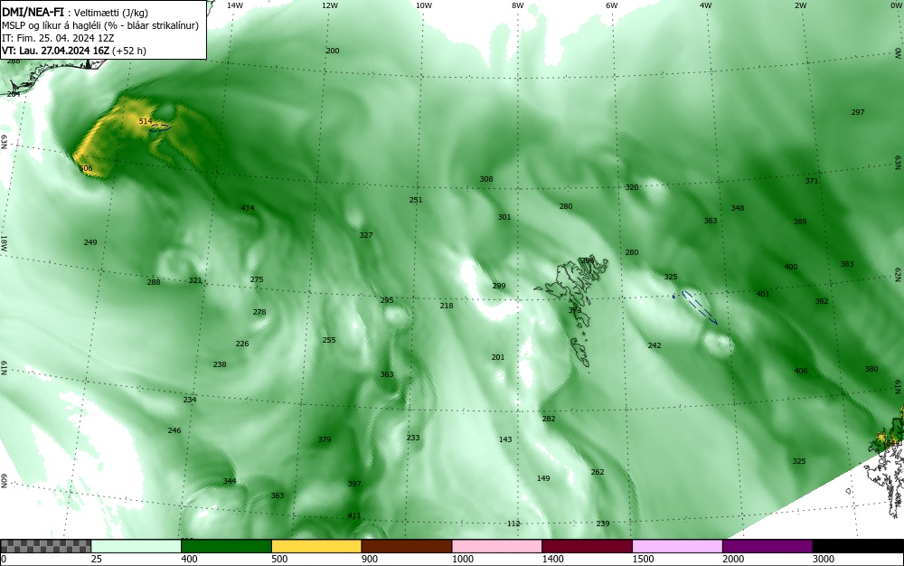Click the 397 map value
Image resolution: width=904 pixels, height=566 pixels.
click(354, 484)
